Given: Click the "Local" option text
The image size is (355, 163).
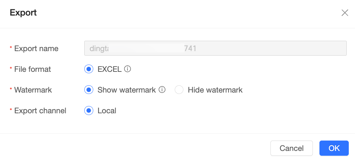Looking at the screenshot, I should click(107, 111).
